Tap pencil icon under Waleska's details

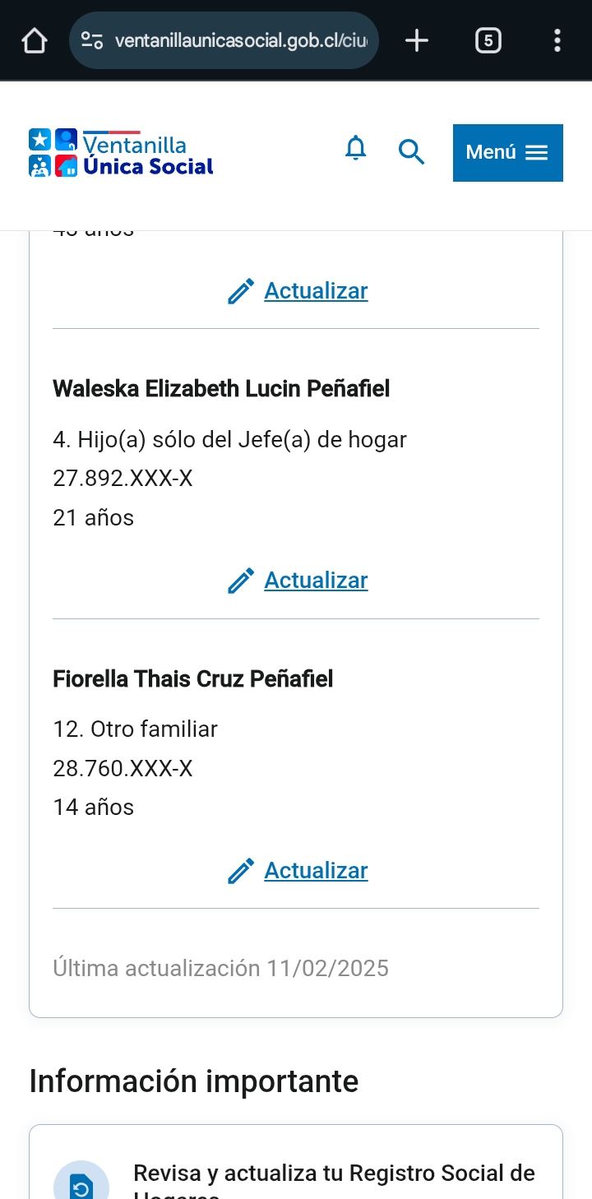pyautogui.click(x=241, y=581)
